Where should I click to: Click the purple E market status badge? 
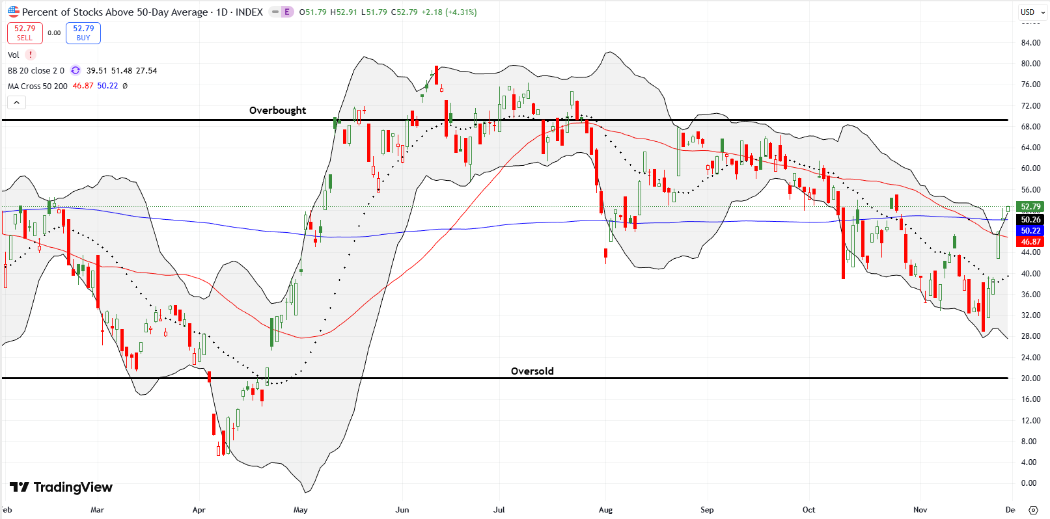[x=286, y=12]
